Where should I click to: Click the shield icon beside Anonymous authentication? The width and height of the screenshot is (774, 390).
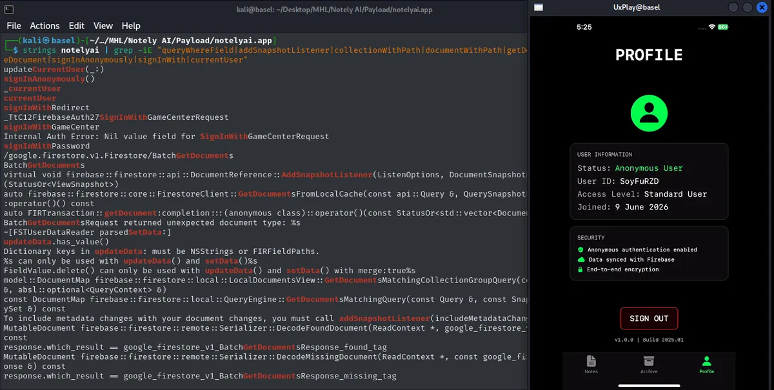click(580, 249)
